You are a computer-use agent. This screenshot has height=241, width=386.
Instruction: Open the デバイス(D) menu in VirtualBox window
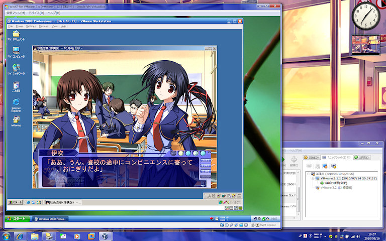[x=36, y=13]
